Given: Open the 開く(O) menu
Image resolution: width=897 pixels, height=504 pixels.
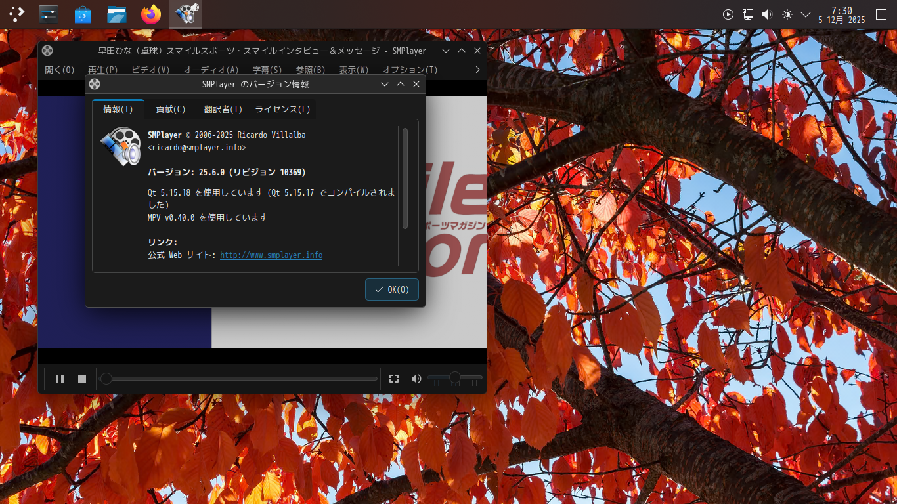Looking at the screenshot, I should point(60,70).
